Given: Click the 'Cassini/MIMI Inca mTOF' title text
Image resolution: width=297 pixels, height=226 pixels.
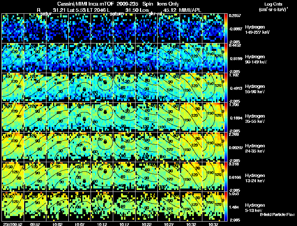Looking at the screenshot, I should click(85, 4).
